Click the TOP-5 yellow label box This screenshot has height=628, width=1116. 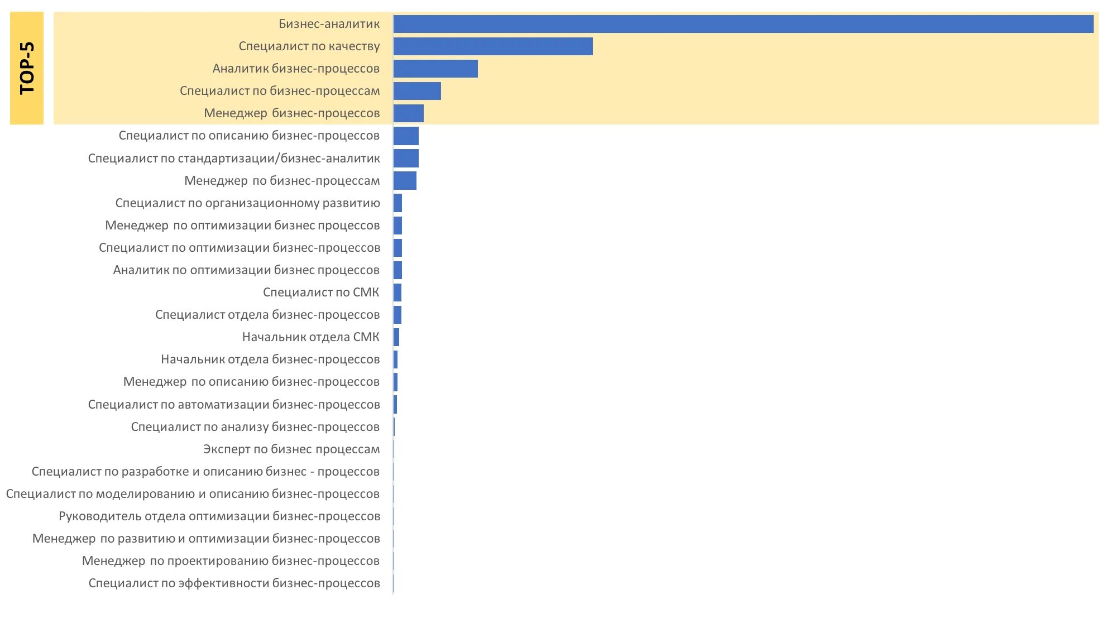pyautogui.click(x=27, y=68)
